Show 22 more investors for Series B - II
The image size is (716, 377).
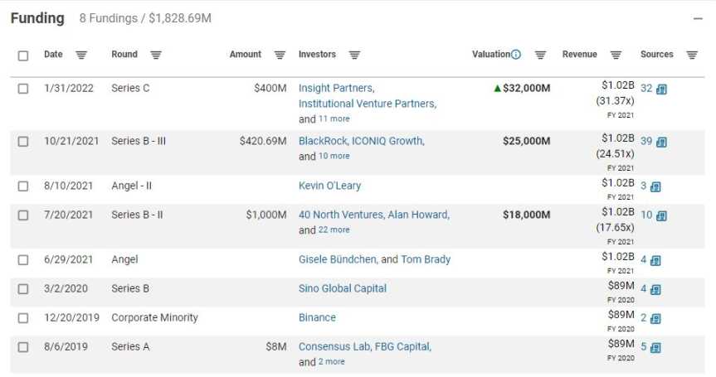pos(334,230)
